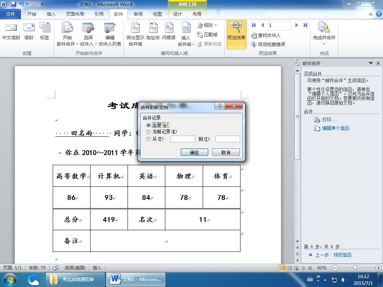Screen dimensions: 383x287
Task: Open 开始邮件合并 dropdown
Action: point(67,34)
